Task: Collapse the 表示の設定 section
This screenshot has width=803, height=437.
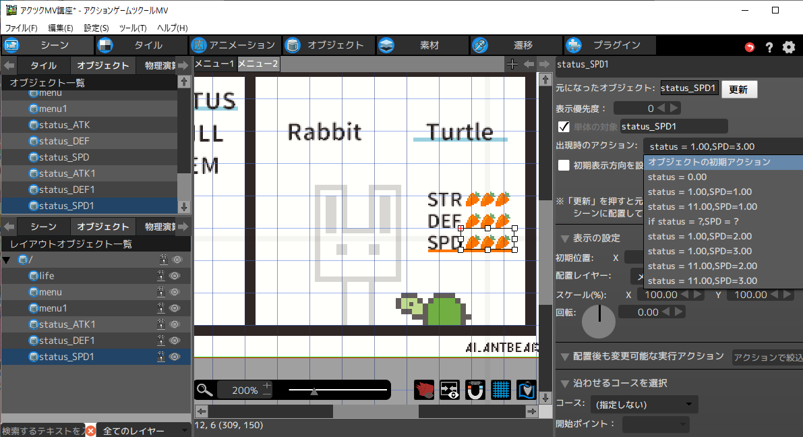Action: click(x=564, y=238)
